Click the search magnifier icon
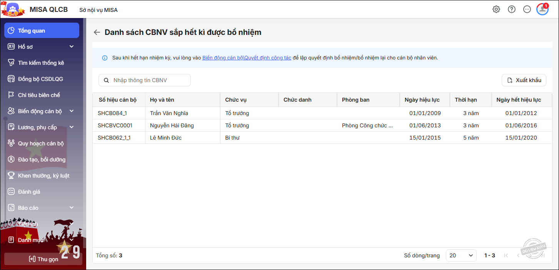The image size is (559, 270). (x=106, y=80)
